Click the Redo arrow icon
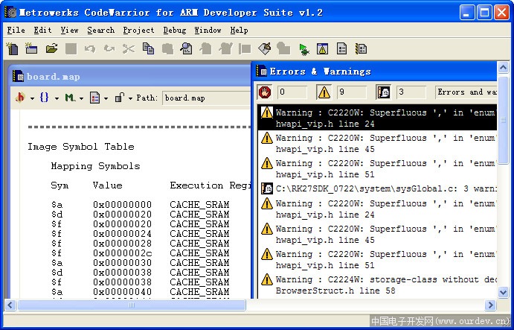This screenshot has height=330, width=514. [x=109, y=49]
